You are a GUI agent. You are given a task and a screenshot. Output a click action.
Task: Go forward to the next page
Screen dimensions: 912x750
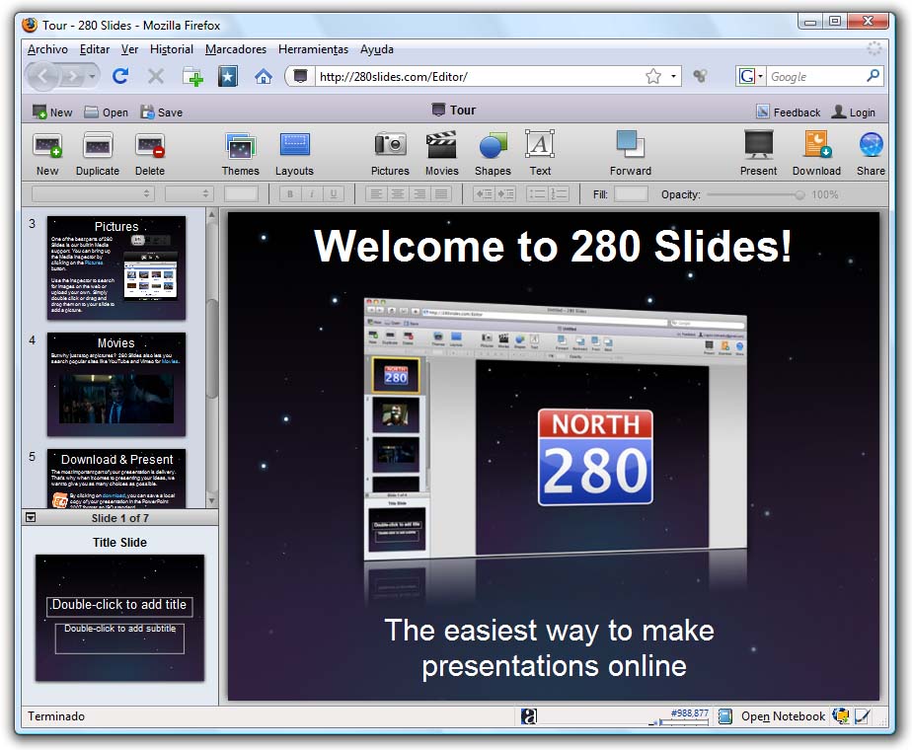pyautogui.click(x=72, y=76)
